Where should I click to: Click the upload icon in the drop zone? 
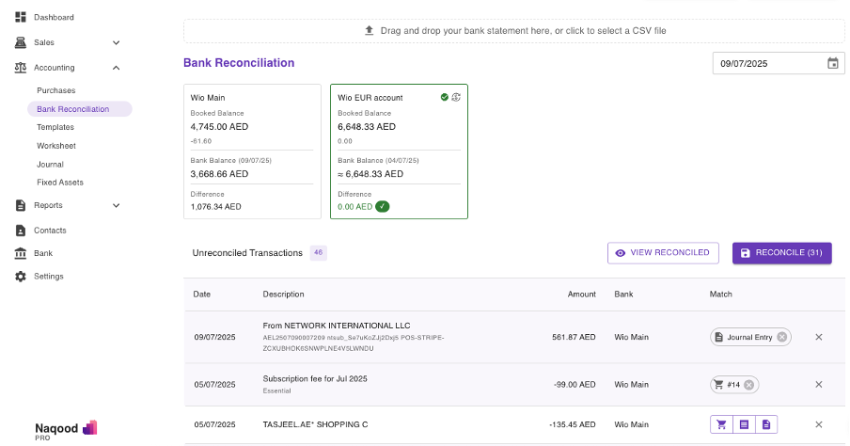[370, 30]
